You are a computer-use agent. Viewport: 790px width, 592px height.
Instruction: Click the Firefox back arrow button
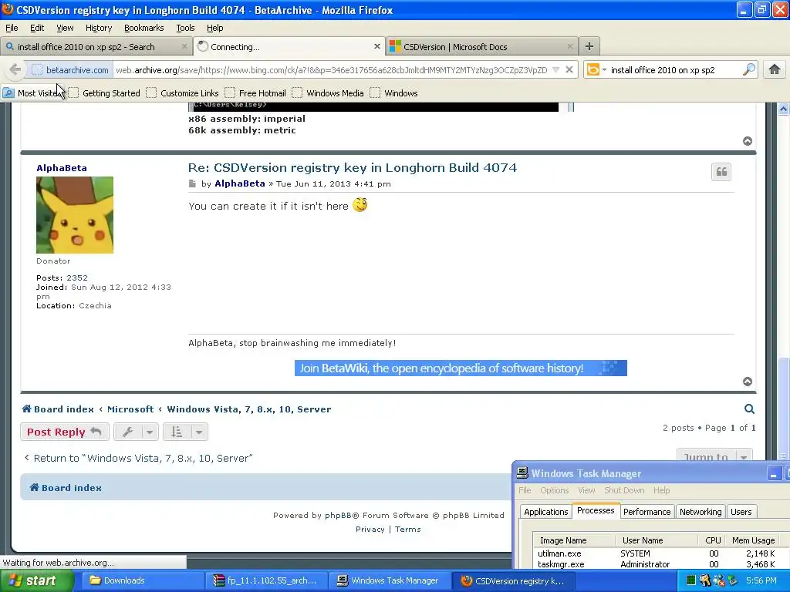pyautogui.click(x=15, y=69)
